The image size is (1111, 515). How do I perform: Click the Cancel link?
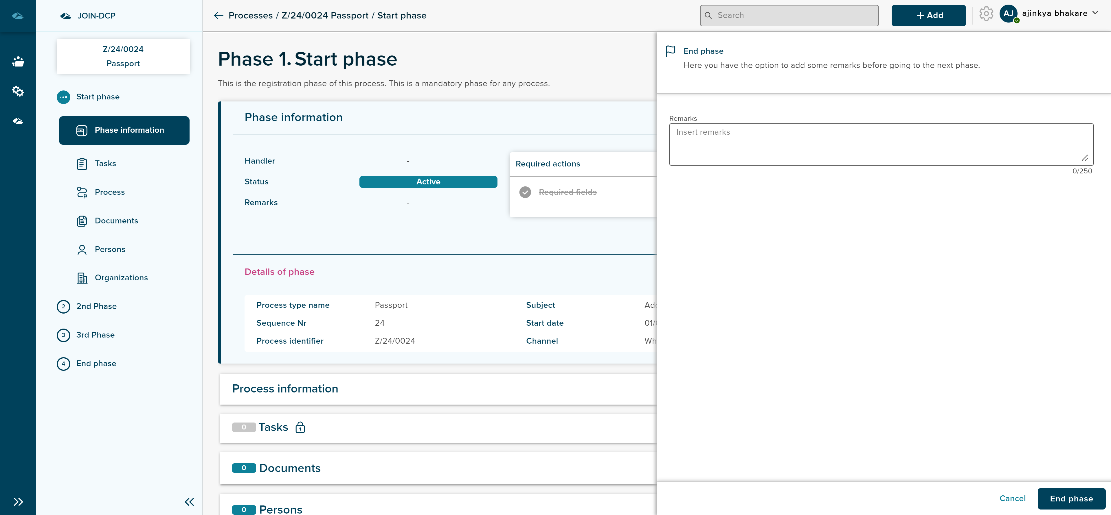click(x=1012, y=499)
